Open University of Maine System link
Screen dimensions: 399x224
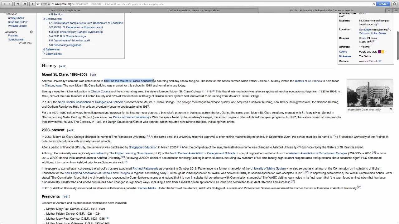[x=268, y=169]
